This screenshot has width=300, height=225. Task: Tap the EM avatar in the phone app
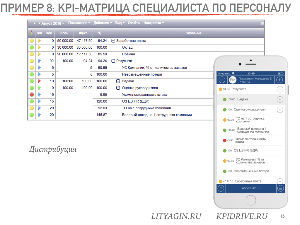pyautogui.click(x=232, y=80)
